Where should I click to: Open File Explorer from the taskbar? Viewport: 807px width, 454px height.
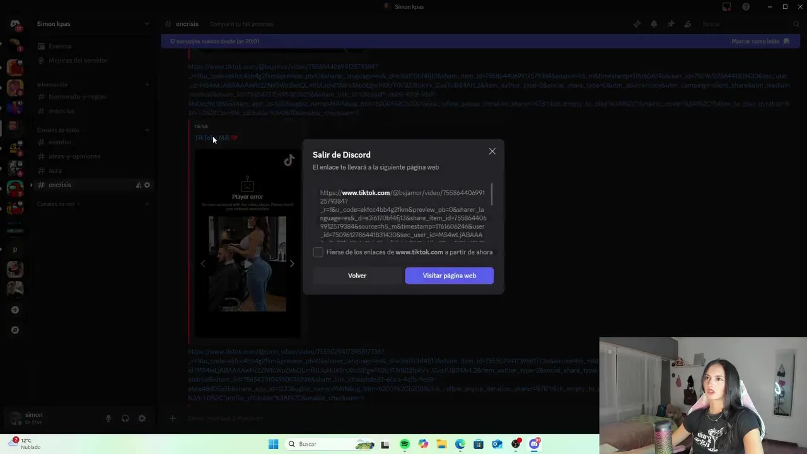pyautogui.click(x=441, y=444)
